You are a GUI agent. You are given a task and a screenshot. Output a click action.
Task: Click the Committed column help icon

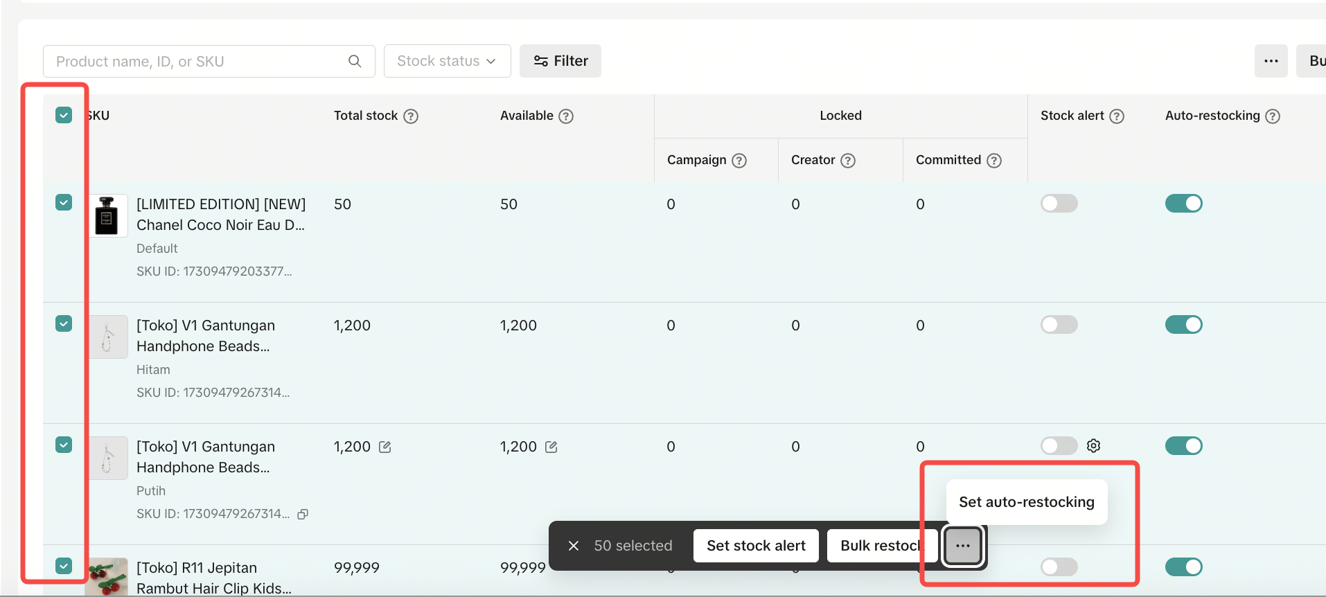[994, 161]
